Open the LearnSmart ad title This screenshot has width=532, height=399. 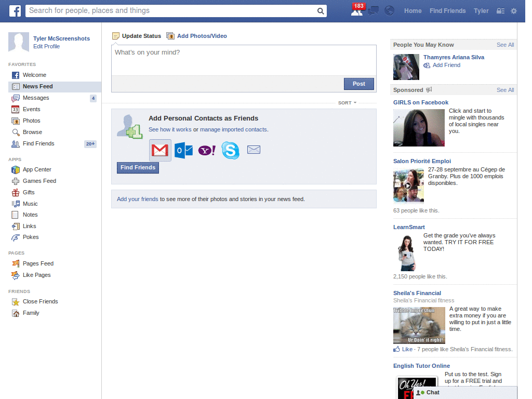[x=409, y=228]
